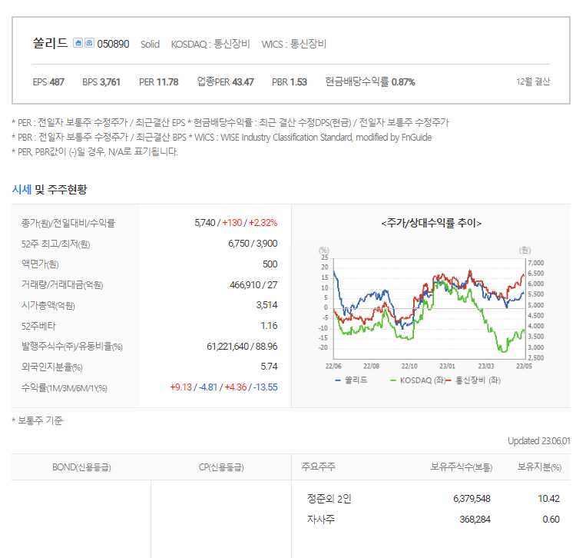Click the PBR 1.53 value
576x558 pixels.
pos(290,82)
